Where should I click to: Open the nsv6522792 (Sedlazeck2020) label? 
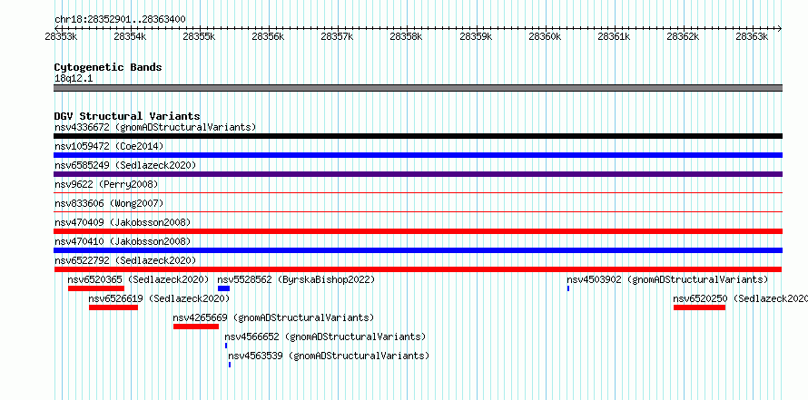point(125,260)
